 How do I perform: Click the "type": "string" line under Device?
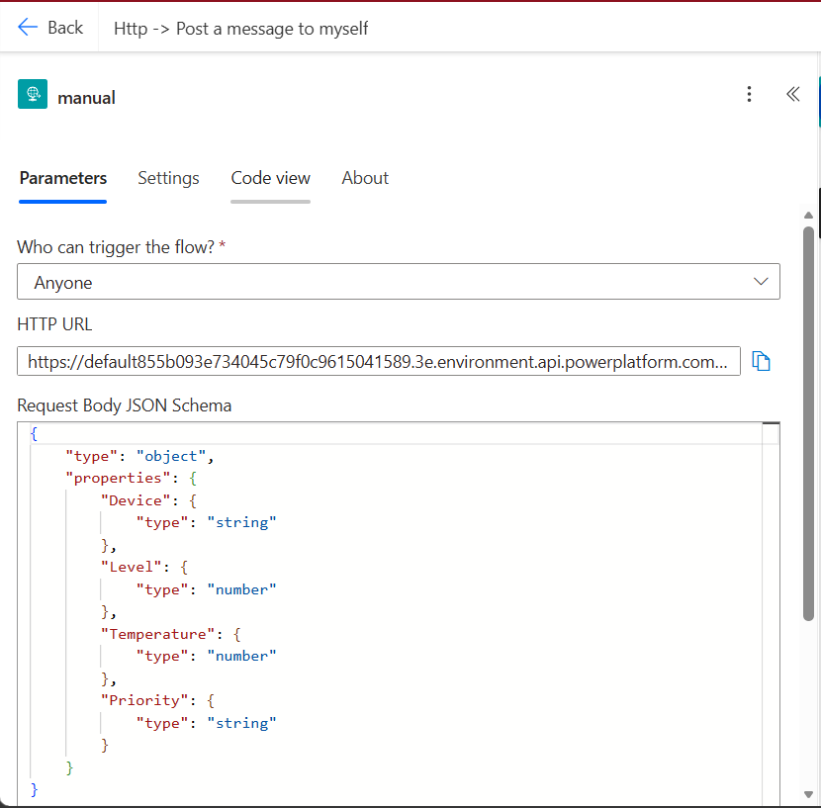207,522
